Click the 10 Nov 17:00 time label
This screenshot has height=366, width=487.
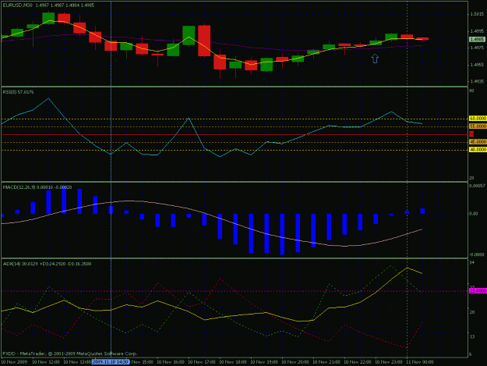click(x=202, y=362)
